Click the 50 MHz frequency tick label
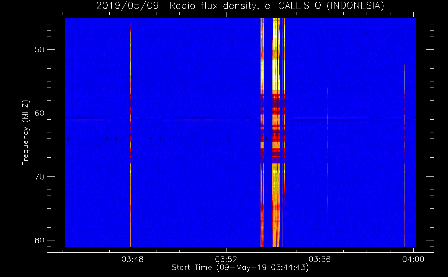The image size is (448, 277). (x=40, y=50)
